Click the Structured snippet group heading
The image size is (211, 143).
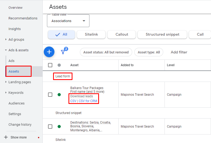click(x=68, y=113)
